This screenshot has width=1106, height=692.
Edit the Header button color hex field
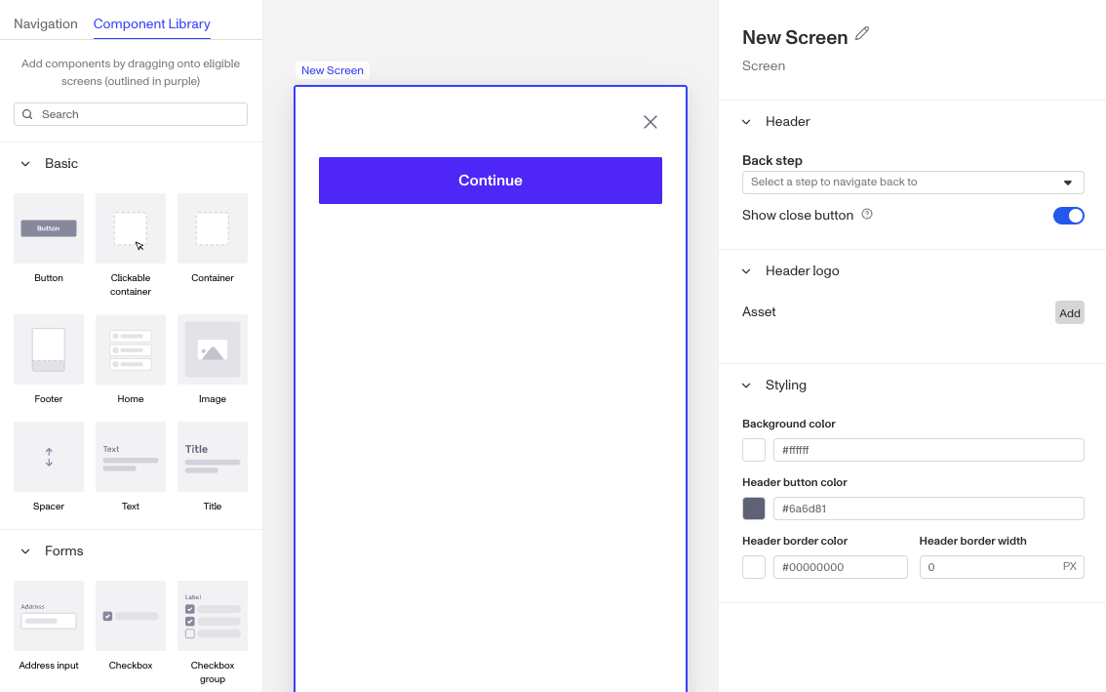tap(928, 509)
